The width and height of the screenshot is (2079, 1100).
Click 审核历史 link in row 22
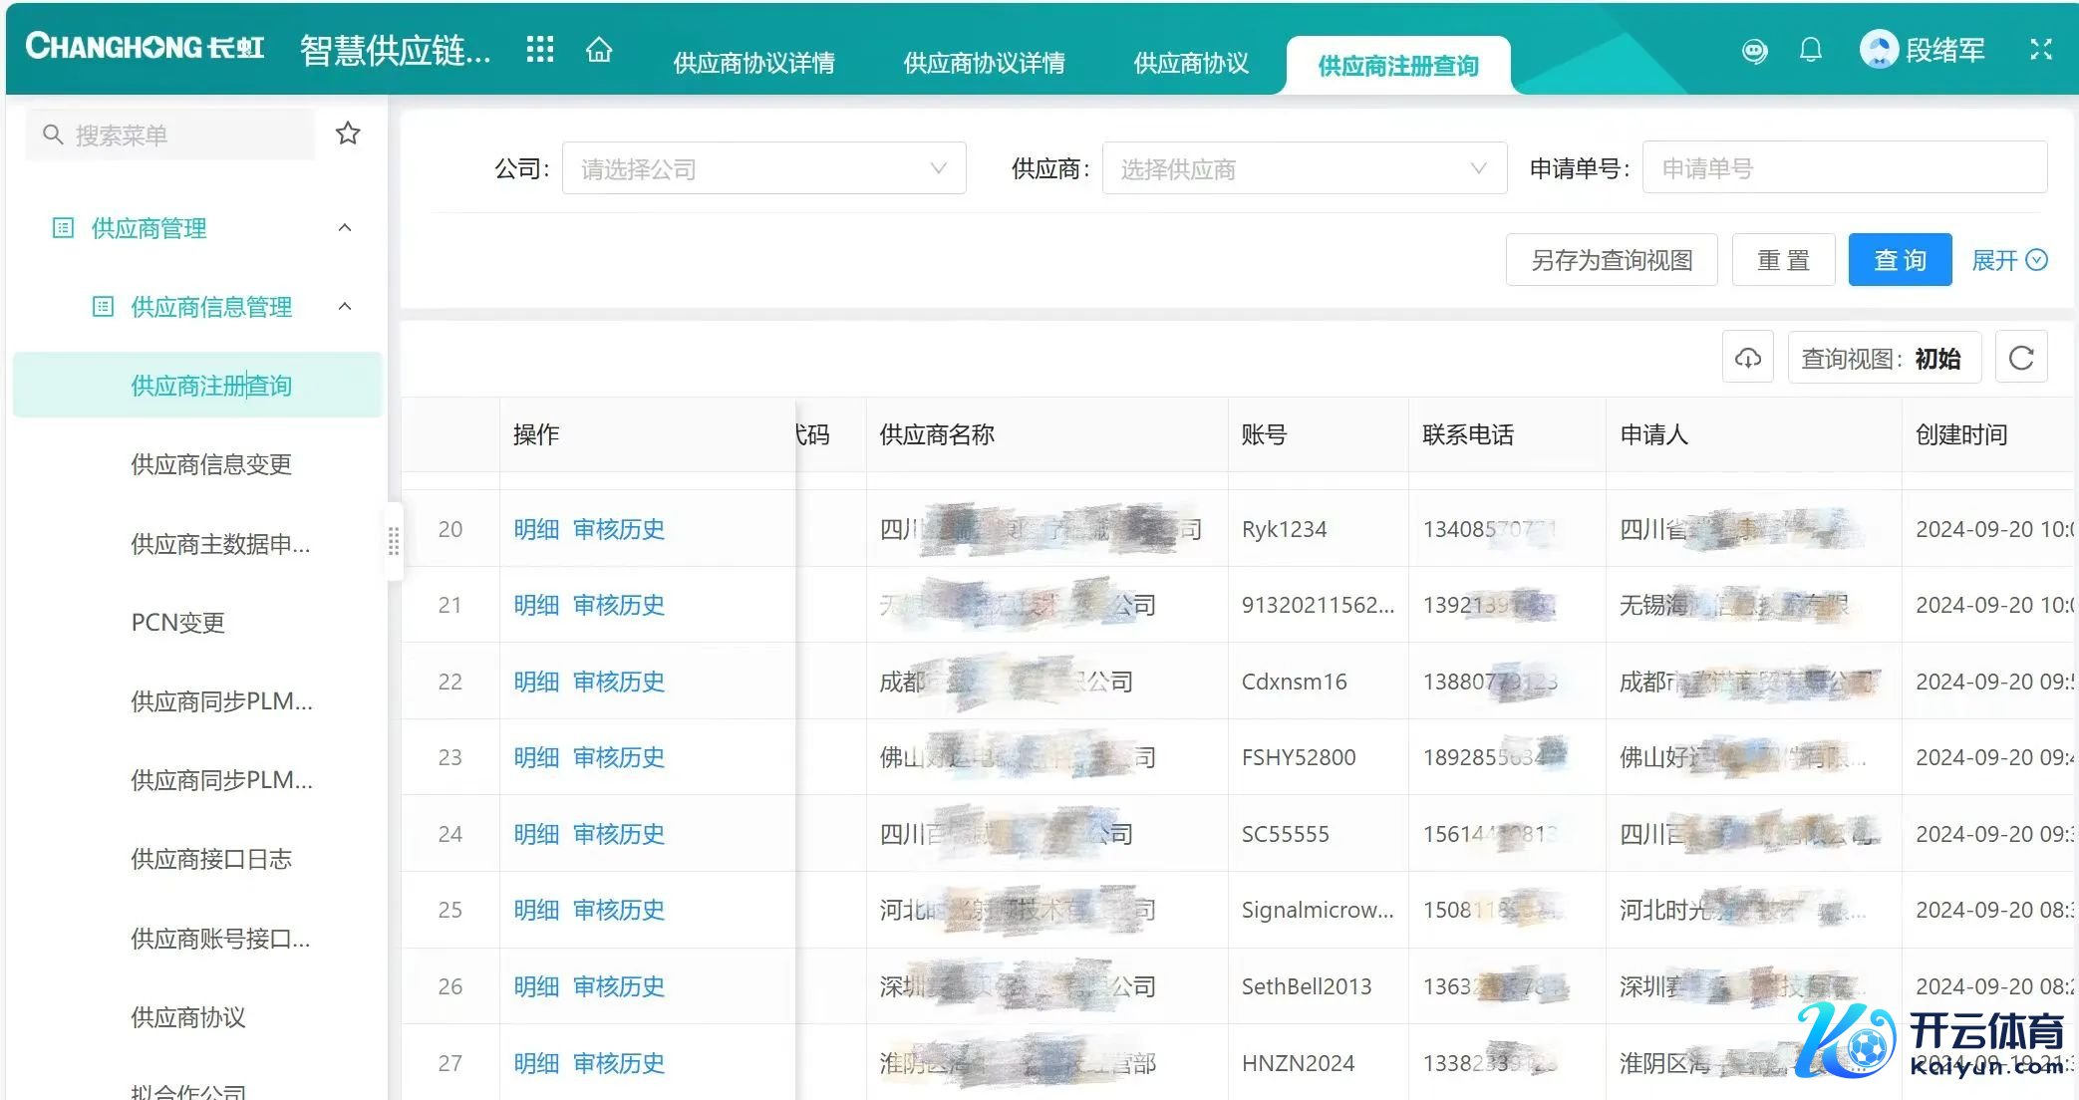click(619, 682)
